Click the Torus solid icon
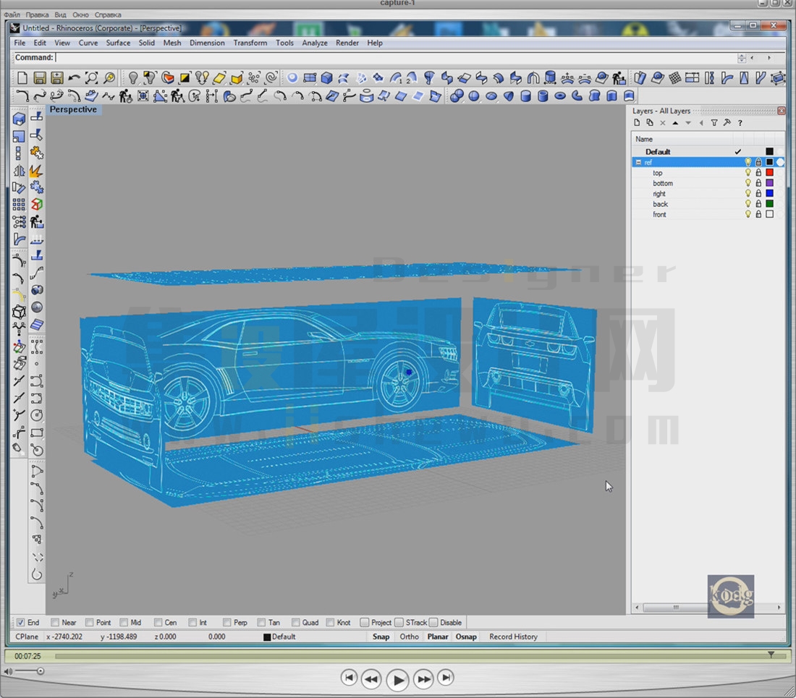This screenshot has height=698, width=796. pyautogui.click(x=560, y=96)
